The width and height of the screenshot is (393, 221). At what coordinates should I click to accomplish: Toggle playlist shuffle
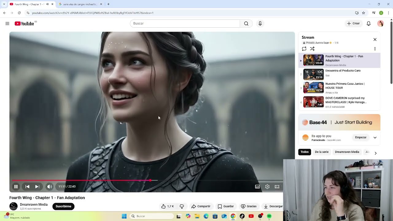[312, 49]
